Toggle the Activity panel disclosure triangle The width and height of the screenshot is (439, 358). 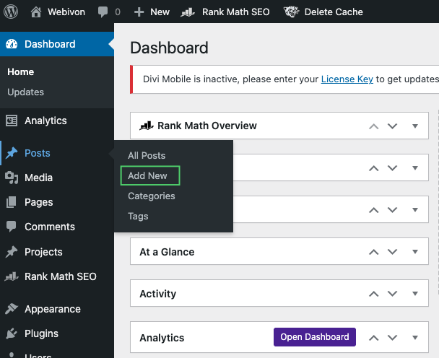[x=415, y=293]
